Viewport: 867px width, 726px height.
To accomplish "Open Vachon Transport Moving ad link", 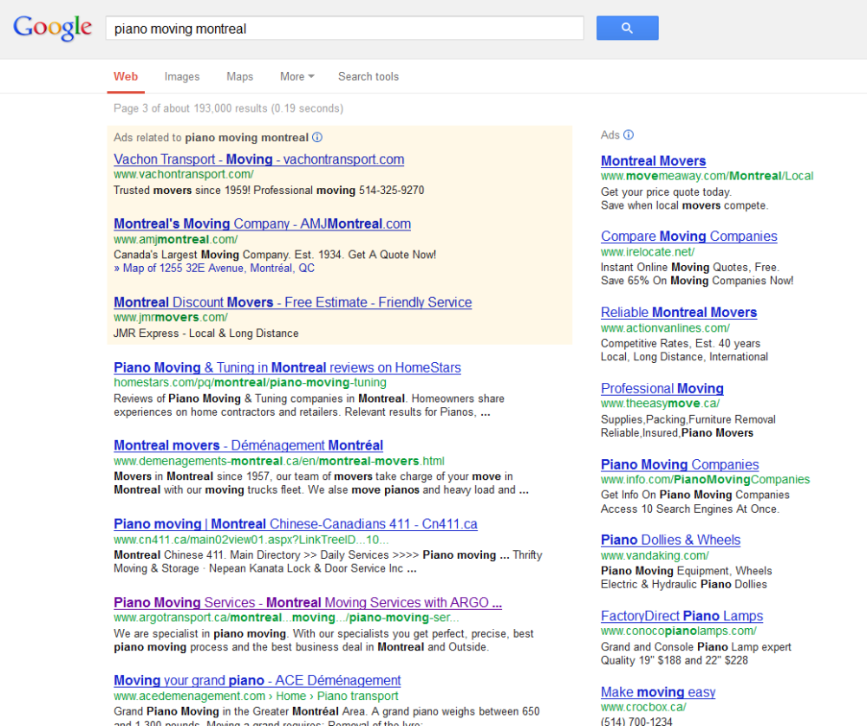I will [x=258, y=159].
